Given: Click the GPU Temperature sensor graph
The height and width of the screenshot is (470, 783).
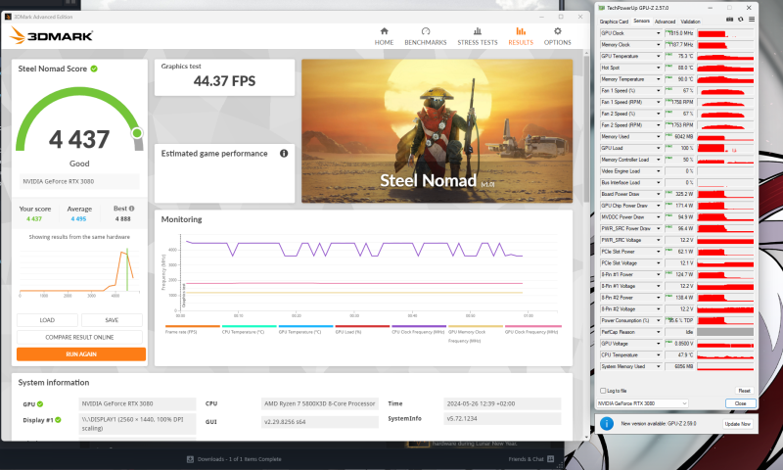Looking at the screenshot, I should [x=725, y=56].
